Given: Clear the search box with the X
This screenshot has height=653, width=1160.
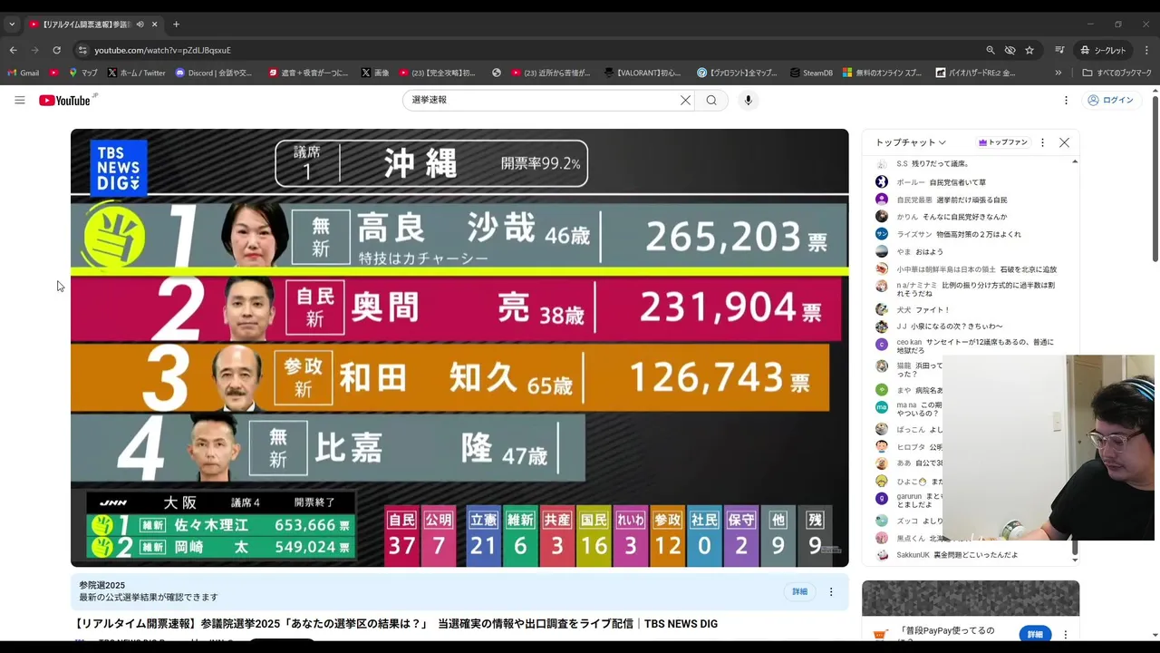Looking at the screenshot, I should (x=685, y=100).
